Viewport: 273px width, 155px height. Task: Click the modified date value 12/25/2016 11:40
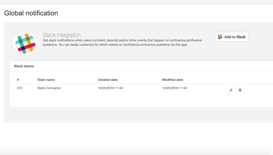coord(175,88)
